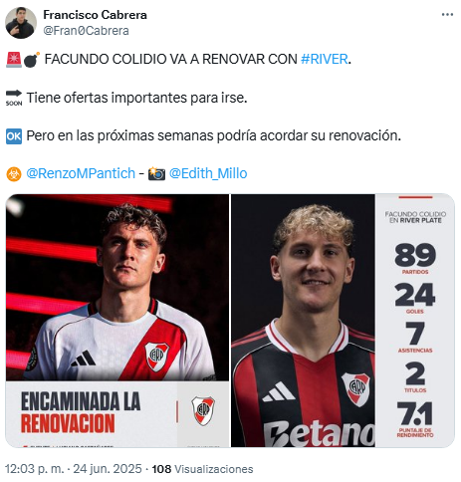Click the bomb emoji
Screen dimensions: 461x482
pyautogui.click(x=32, y=60)
